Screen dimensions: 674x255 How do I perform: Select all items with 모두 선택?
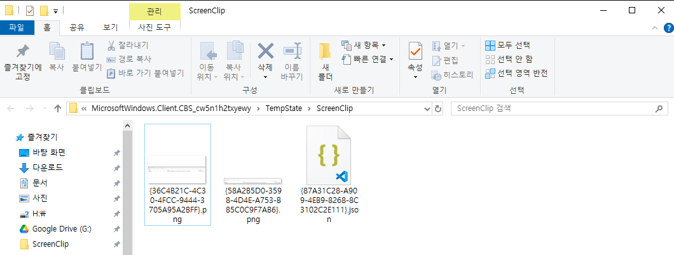tap(507, 45)
